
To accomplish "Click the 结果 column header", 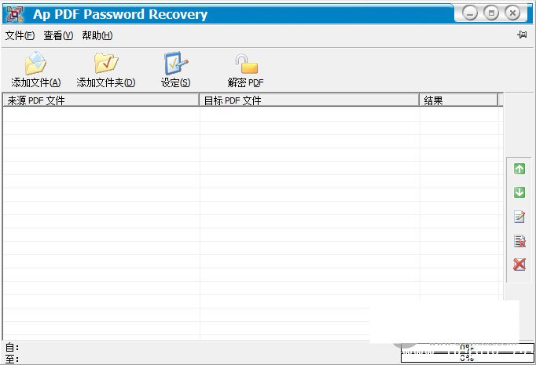I will pyautogui.click(x=458, y=100).
